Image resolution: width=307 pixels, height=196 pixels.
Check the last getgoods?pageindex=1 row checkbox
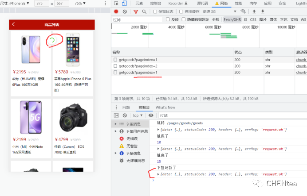pyautogui.click(x=115, y=73)
